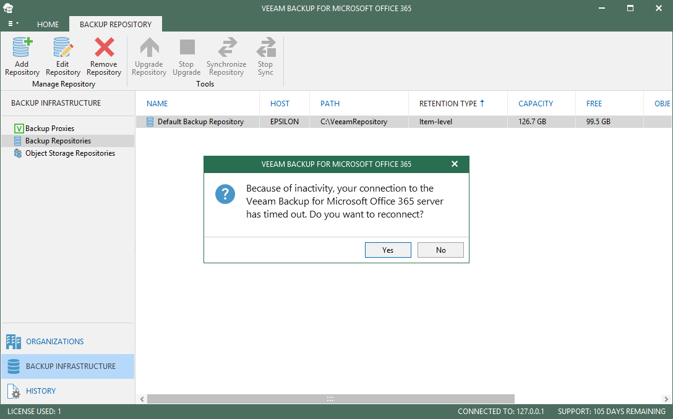
Task: Click the Backup Proxies green V icon
Action: pyautogui.click(x=19, y=128)
